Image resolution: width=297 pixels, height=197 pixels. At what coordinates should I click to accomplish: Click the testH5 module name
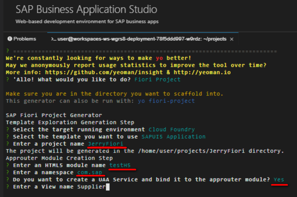120,165
